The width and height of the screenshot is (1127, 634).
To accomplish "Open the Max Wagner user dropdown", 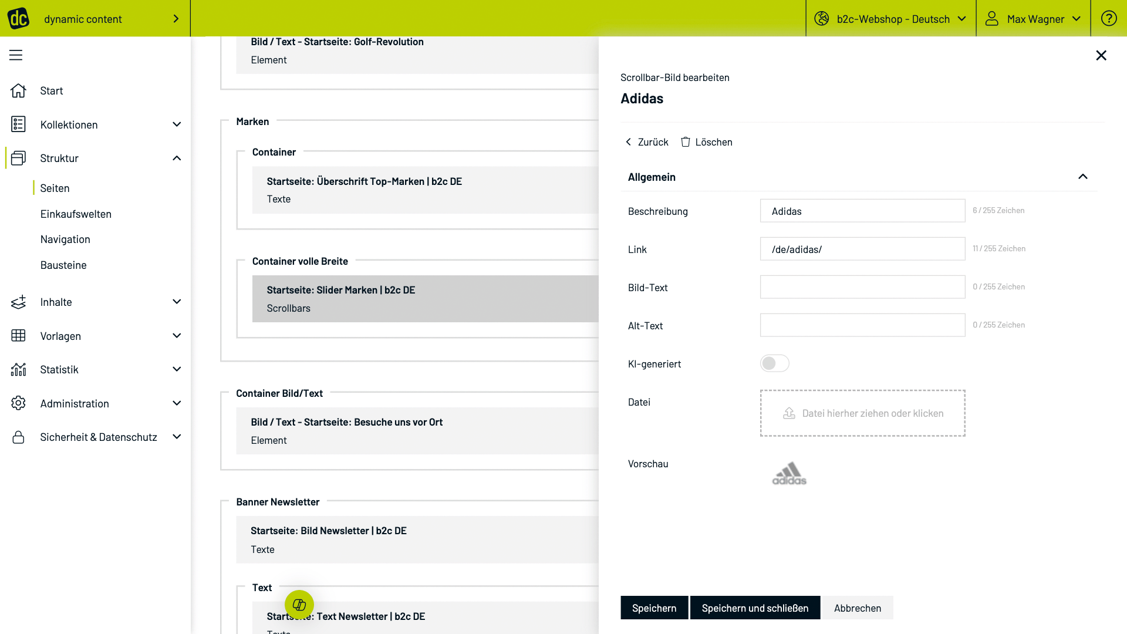I will [1033, 19].
